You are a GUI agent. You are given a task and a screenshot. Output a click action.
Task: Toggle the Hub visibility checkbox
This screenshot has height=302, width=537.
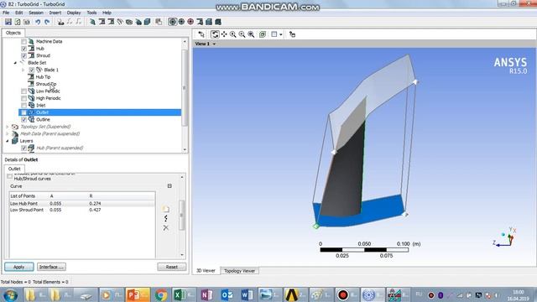(x=23, y=49)
